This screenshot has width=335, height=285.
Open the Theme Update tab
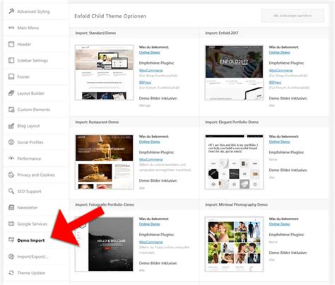coord(37,273)
